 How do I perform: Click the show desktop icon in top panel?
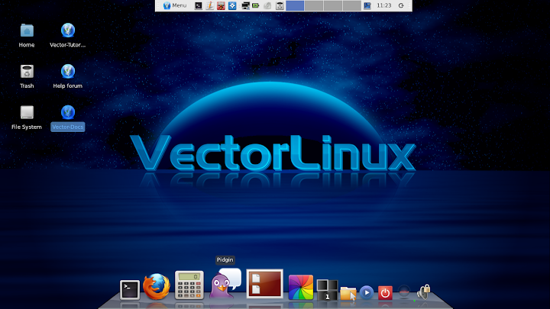click(x=367, y=5)
